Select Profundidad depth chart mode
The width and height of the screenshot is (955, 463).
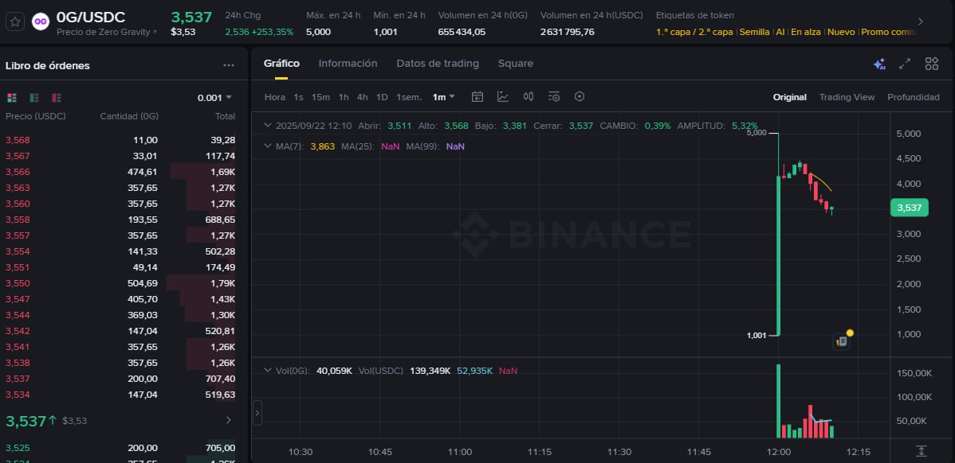click(913, 97)
